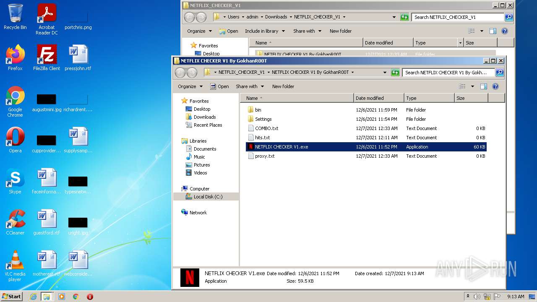Launch Acrobat Reader DC from desktop
The image size is (537, 302).
(x=47, y=19)
